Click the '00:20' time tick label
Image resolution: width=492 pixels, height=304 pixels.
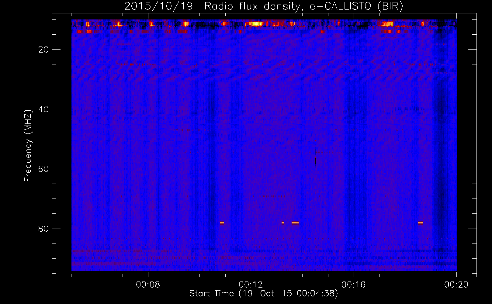456,285
